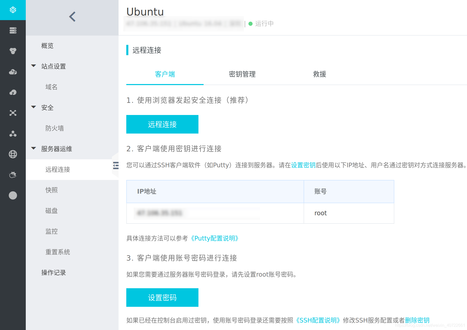Go back using the left chevron arrow
Screen dimensions: 467x330
pyautogui.click(x=72, y=17)
